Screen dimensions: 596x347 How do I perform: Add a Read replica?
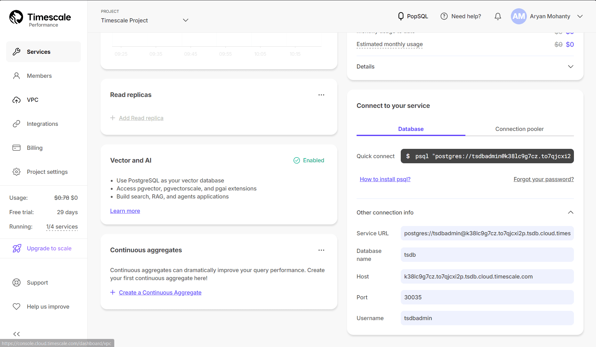coord(141,118)
